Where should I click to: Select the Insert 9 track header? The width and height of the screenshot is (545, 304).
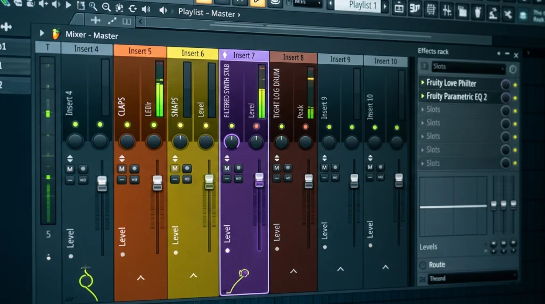click(x=340, y=60)
